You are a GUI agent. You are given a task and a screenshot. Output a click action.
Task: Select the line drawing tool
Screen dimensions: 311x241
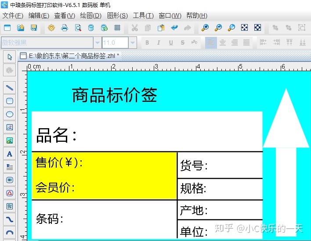click(x=10, y=88)
